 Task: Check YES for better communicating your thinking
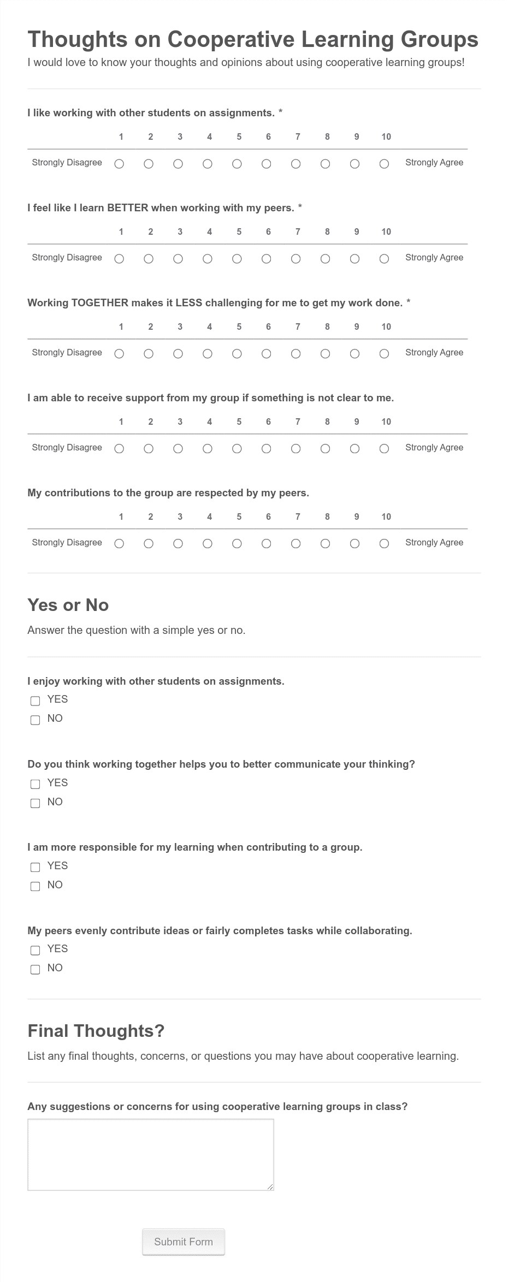coord(36,784)
